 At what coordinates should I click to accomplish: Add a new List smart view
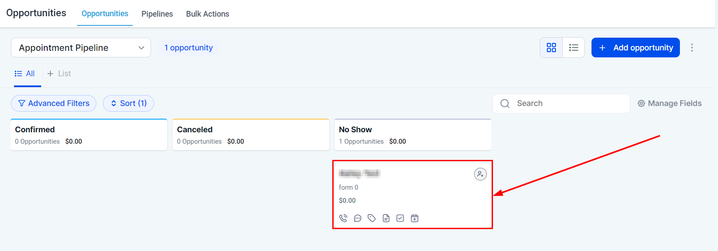click(59, 74)
